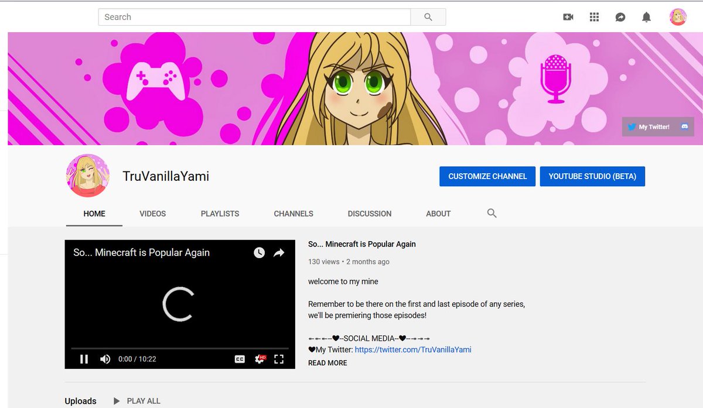Click the PLAY ALL uploads button
The height and width of the screenshot is (408, 703).
click(136, 401)
